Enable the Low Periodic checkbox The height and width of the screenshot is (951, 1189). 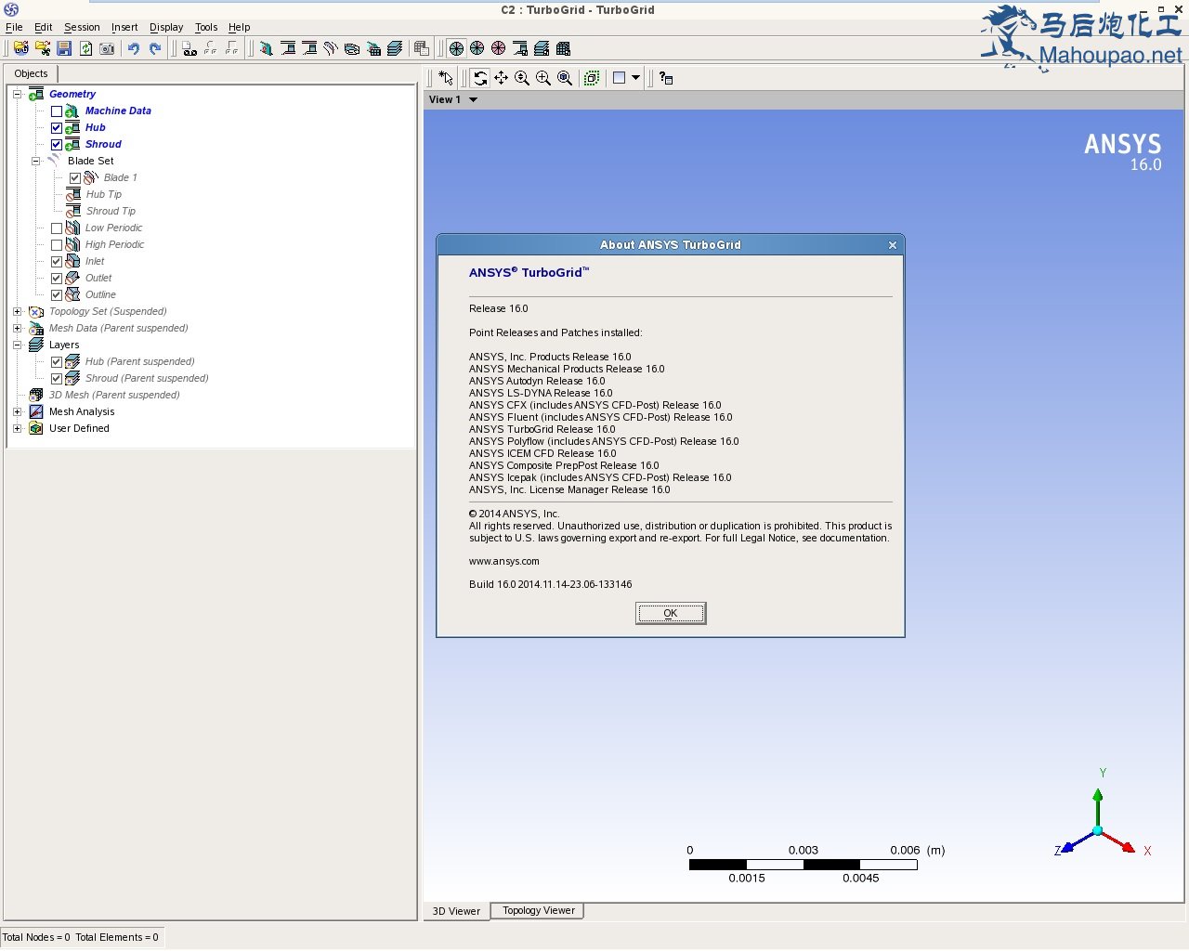[57, 228]
